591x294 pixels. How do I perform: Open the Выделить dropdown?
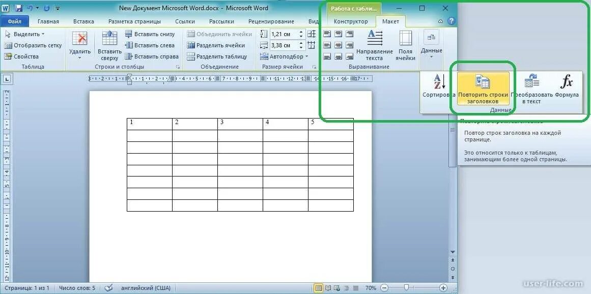click(x=24, y=34)
